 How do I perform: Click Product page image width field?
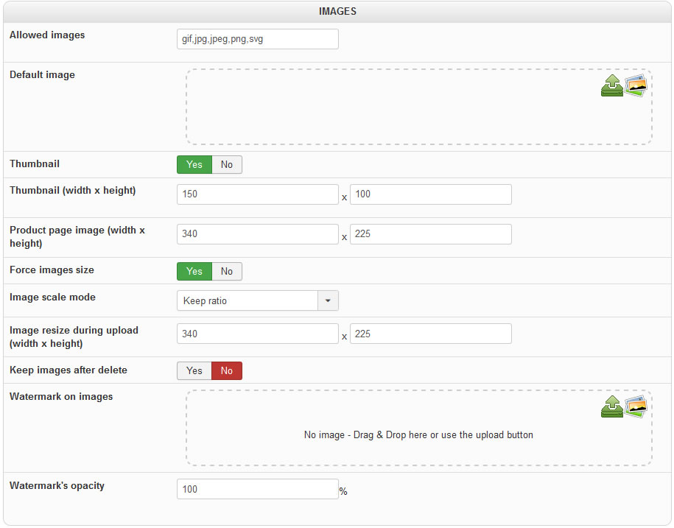pos(258,234)
